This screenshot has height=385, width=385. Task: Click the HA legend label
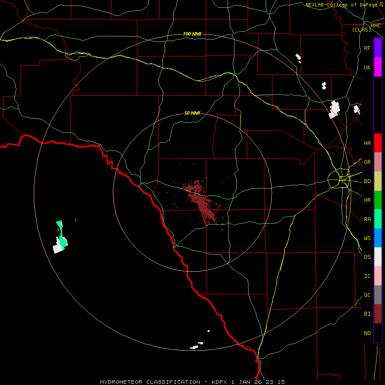tap(367, 143)
